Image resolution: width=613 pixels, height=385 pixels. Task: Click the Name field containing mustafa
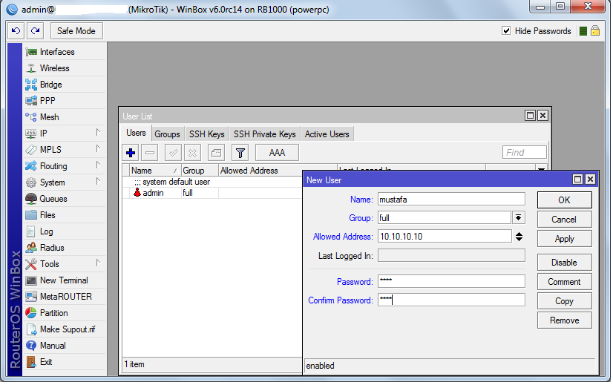tap(451, 200)
